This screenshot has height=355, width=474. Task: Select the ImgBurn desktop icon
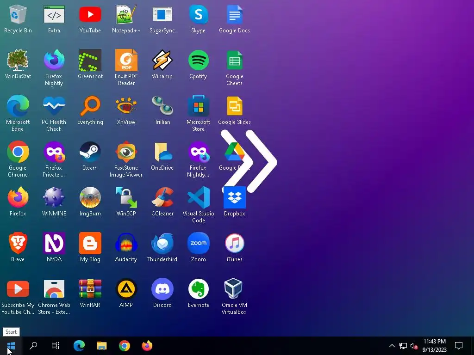point(90,197)
